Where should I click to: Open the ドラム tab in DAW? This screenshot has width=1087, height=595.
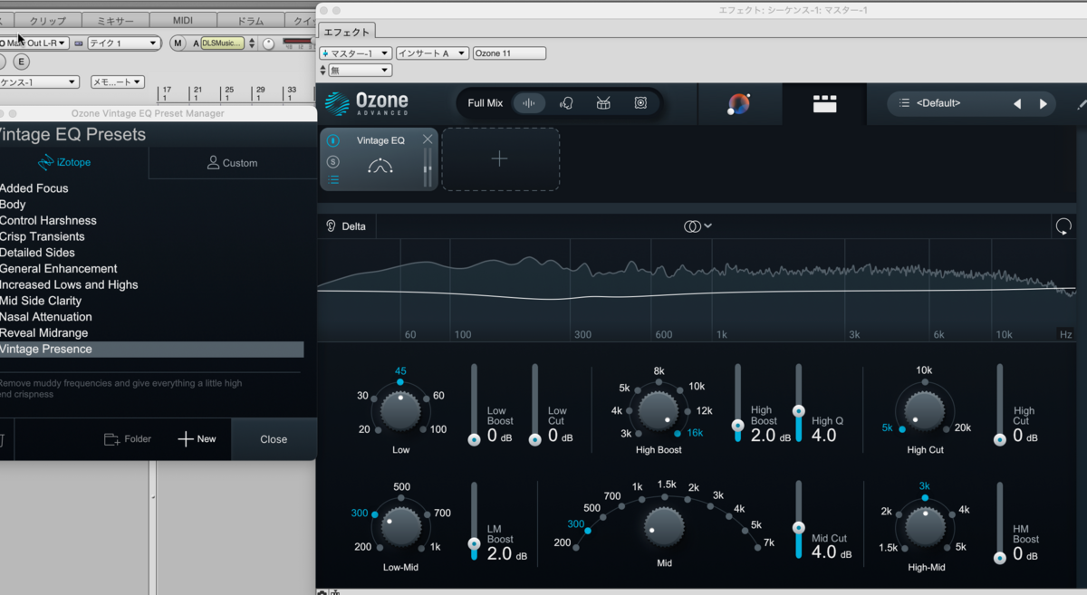click(x=251, y=20)
